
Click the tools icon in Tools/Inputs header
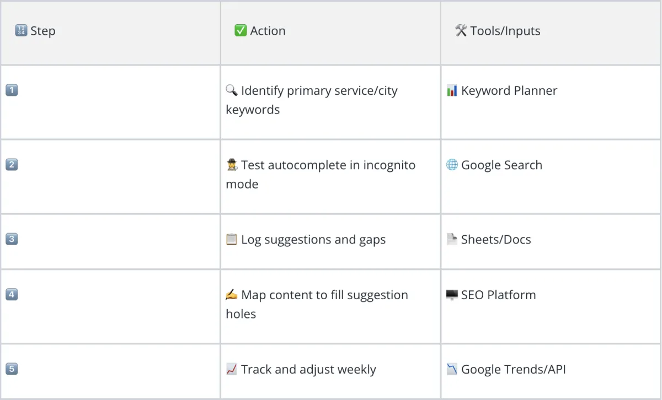(461, 31)
